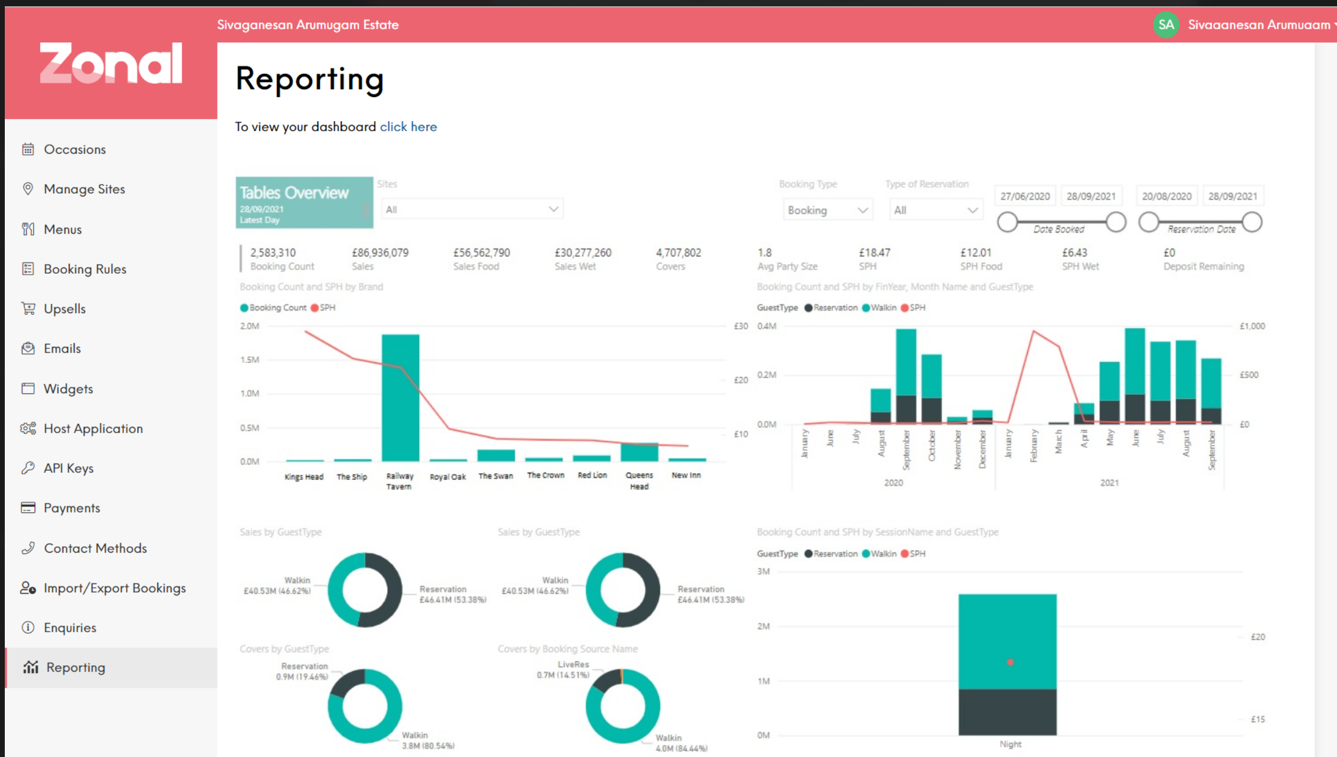Click the API Keys key icon
Screen dimensions: 1337x757
point(28,468)
